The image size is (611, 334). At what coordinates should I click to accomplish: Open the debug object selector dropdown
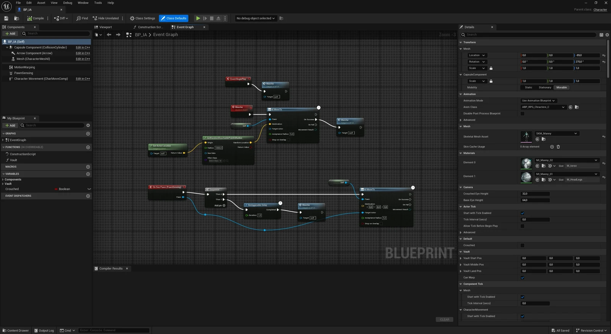(255, 18)
